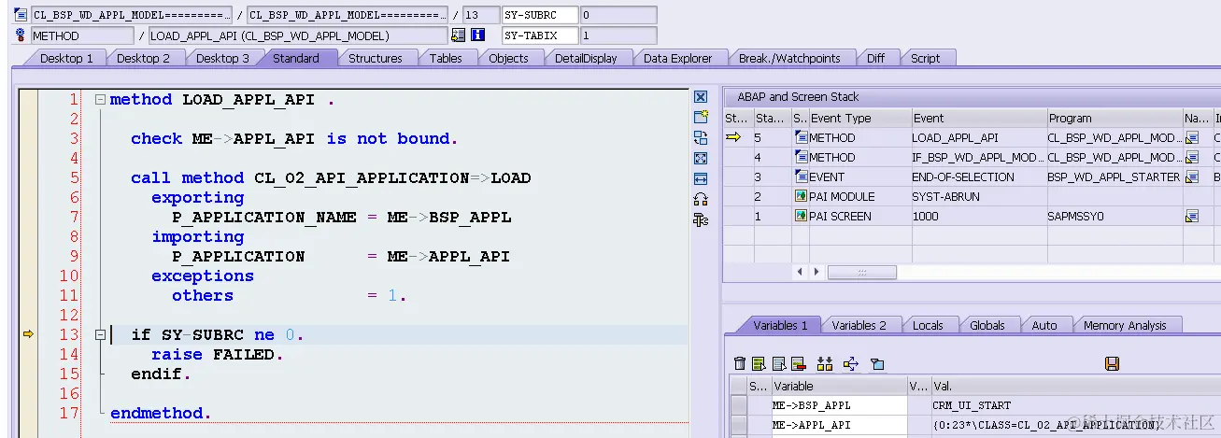Click the list icon with the red minus
The width and height of the screenshot is (1221, 438).
click(x=798, y=363)
